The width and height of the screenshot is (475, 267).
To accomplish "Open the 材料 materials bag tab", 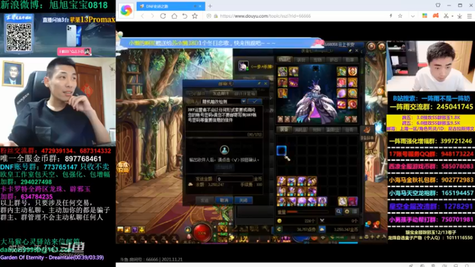I will coord(317,130).
